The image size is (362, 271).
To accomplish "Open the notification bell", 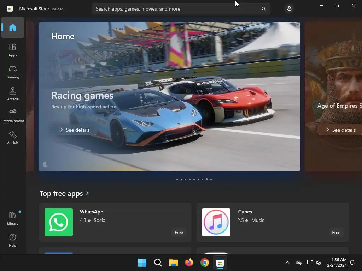I will 352,263.
